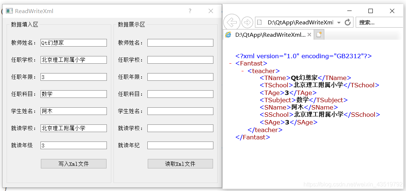Click the ReadWriteXml window title text
Viewport: 406px width, 191px height.
coord(34,11)
